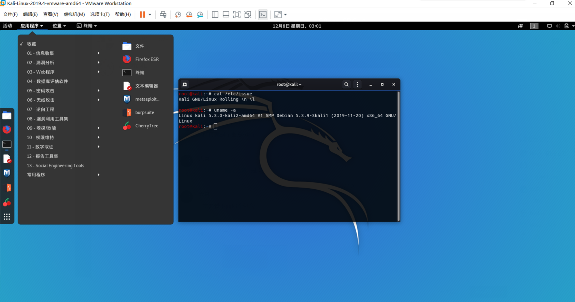Screen dimensions: 575x302
Task: Click the new tab button in terminal
Action: point(185,84)
